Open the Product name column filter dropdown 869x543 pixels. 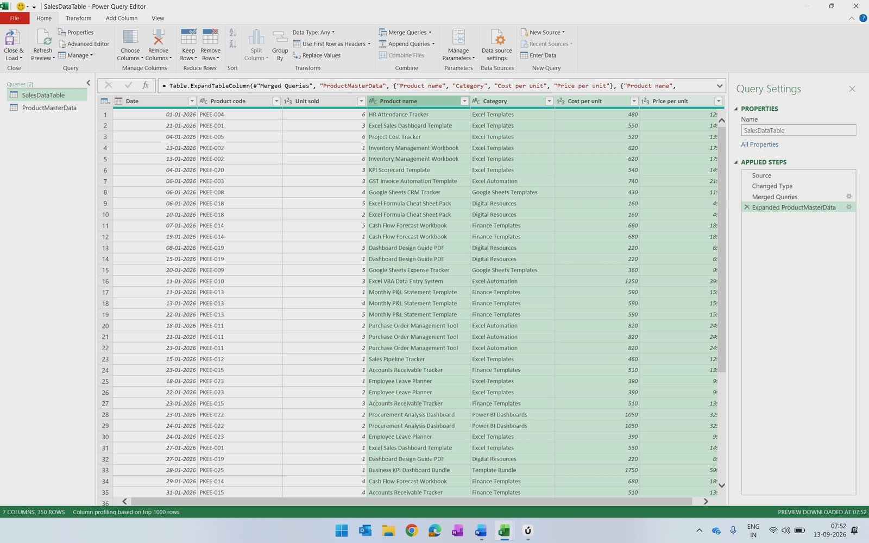point(464,101)
